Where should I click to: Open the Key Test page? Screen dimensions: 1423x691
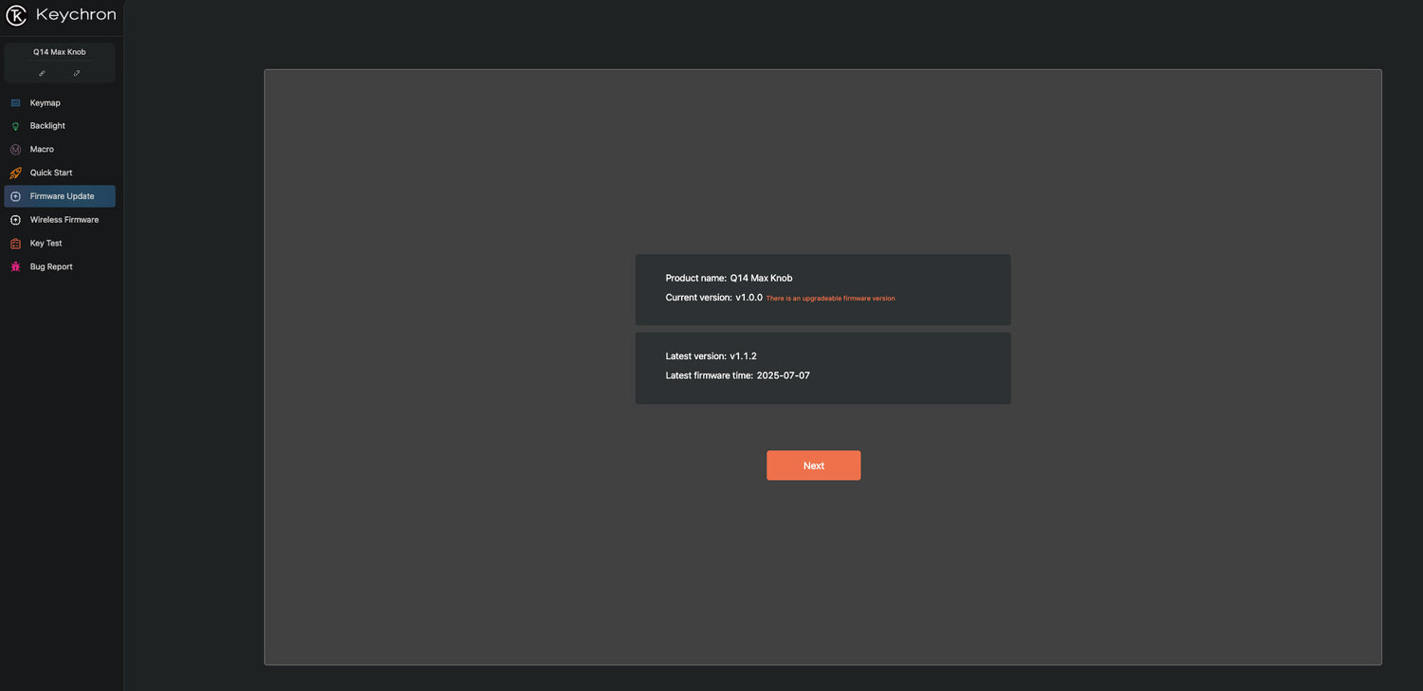click(x=46, y=244)
